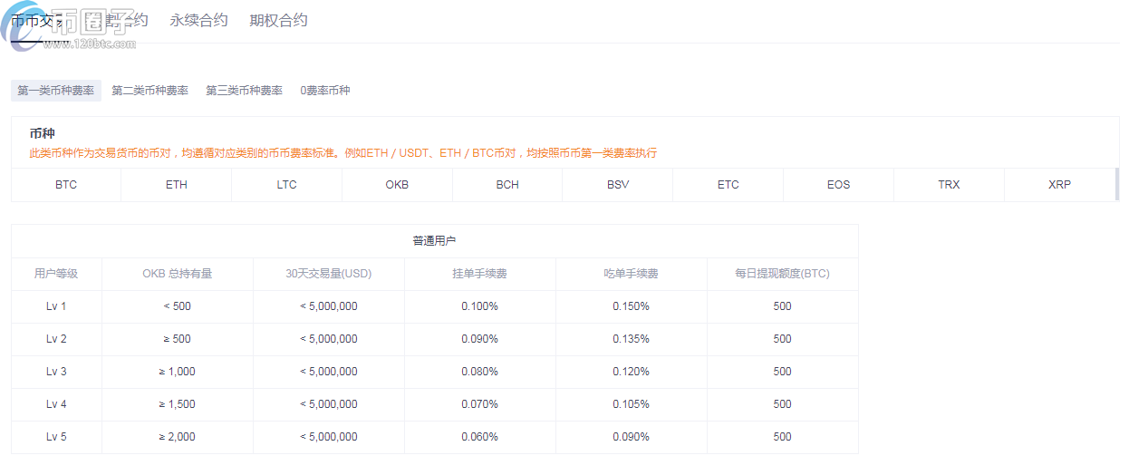Switch to the 永续合约 tab
The height and width of the screenshot is (475, 1148).
pos(198,20)
